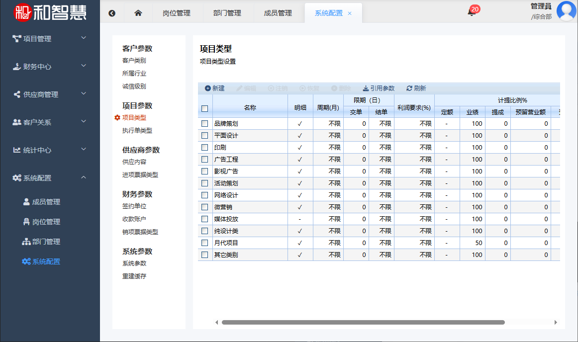Check the 其它类别 row checkbox
Screen dimensions: 578x342
tap(204, 255)
